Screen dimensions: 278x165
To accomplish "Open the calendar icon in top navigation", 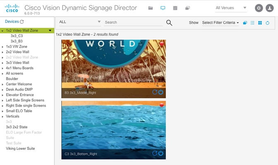I will (x=175, y=8).
